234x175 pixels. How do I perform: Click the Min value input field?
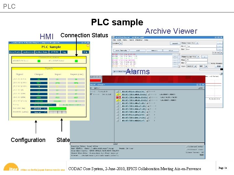[196, 63]
